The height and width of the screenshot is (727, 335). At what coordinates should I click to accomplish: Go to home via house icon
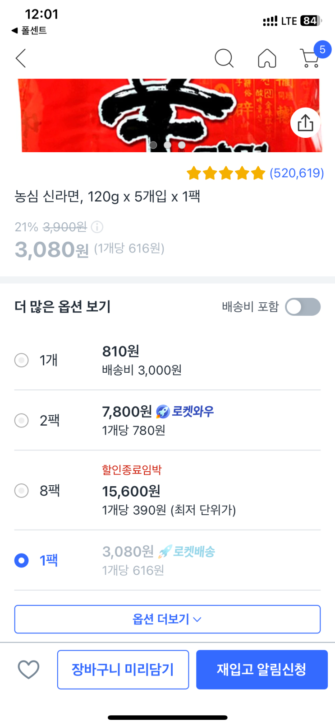[x=267, y=58]
